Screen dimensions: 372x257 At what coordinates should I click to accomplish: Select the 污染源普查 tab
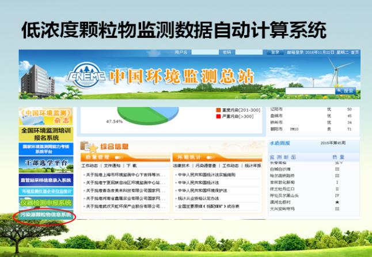point(206,166)
